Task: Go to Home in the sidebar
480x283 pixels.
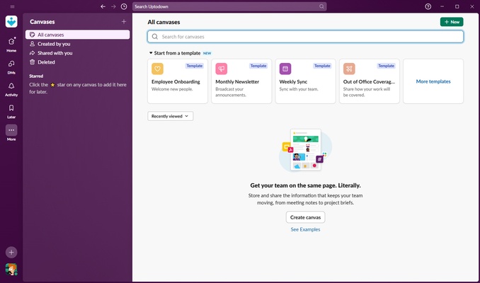Action: 11,45
